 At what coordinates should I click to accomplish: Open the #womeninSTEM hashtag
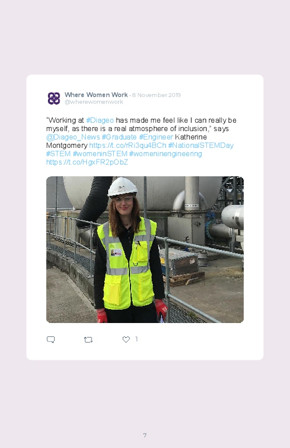pos(100,154)
